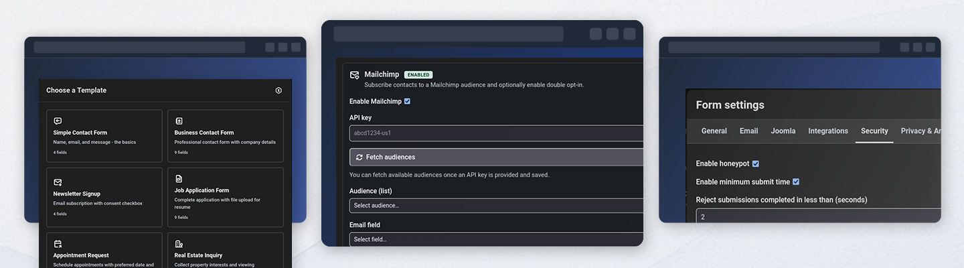Click the Choose a Template heading
This screenshot has height=268, width=964.
coord(76,90)
